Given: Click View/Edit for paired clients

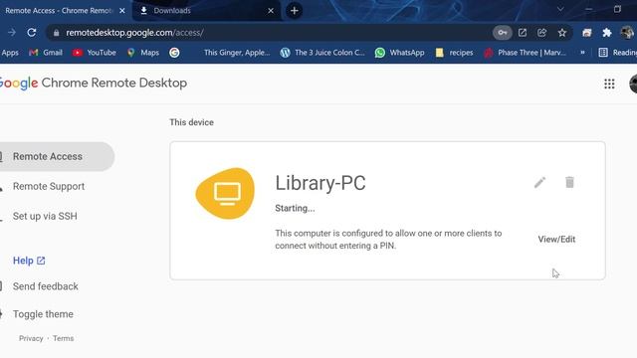Looking at the screenshot, I should click(556, 239).
